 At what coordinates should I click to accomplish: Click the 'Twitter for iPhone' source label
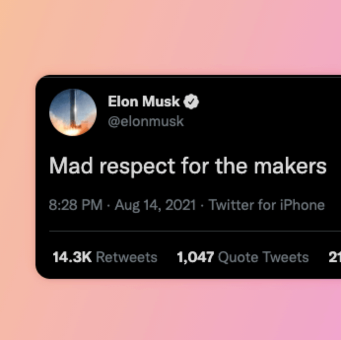click(267, 205)
